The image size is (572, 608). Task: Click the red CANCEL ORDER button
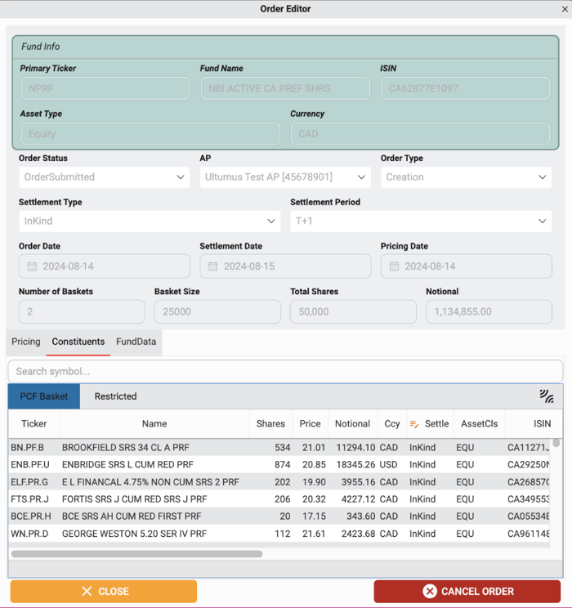[467, 592]
